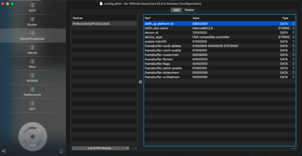This screenshot has width=302, height=156.
Task: Click value 0300220D
Action: point(200,24)
